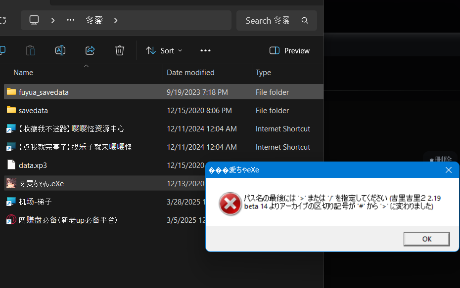Screen dimensions: 460x288
Task: Open the See more (...) menu
Action: (x=205, y=50)
